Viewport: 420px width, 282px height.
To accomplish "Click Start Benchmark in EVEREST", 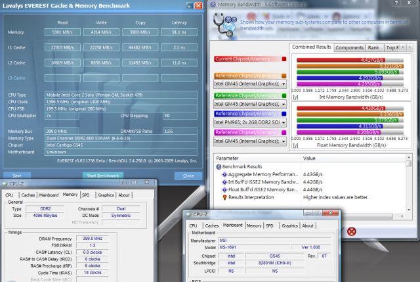I will [x=103, y=176].
